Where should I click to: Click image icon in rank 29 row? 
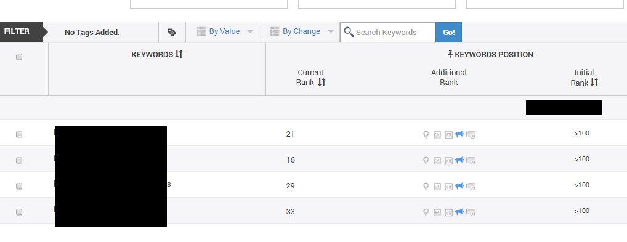coord(437,187)
